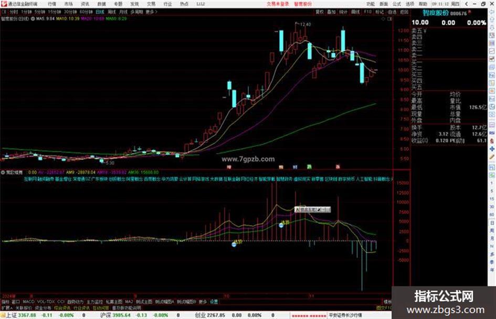Click the icon left of the 分时 tab
Screen dimensions: 496x319
tap(4, 12)
